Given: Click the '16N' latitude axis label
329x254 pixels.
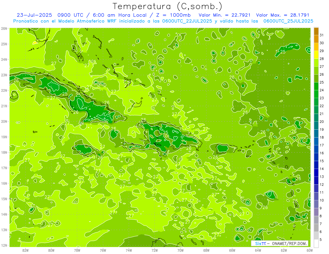Looking at the screenshot, I should pos(4,183).
